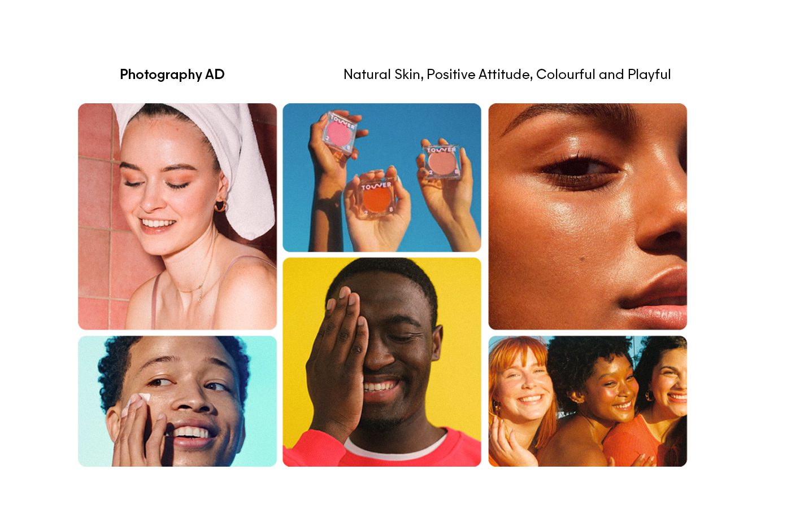The height and width of the screenshot is (531, 791).
Task: Click the Photography AD heading
Action: pyautogui.click(x=172, y=74)
